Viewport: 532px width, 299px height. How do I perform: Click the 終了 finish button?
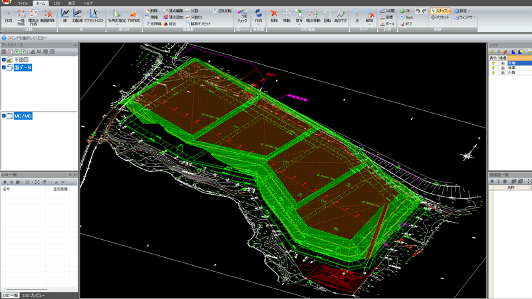(406, 24)
